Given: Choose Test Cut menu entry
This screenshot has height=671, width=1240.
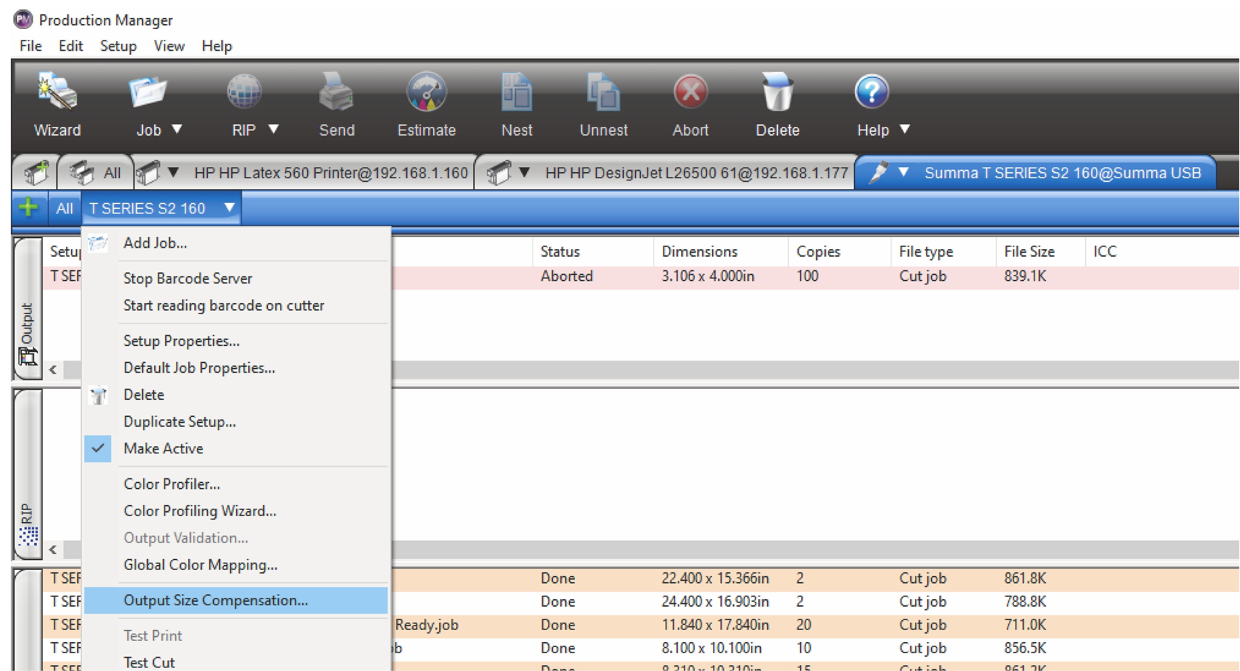Looking at the screenshot, I should coord(236,661).
